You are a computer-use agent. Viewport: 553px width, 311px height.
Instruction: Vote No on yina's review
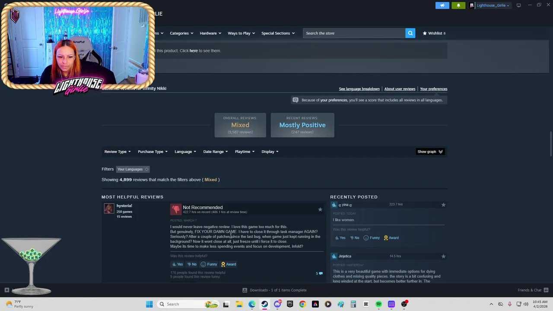[x=354, y=238]
